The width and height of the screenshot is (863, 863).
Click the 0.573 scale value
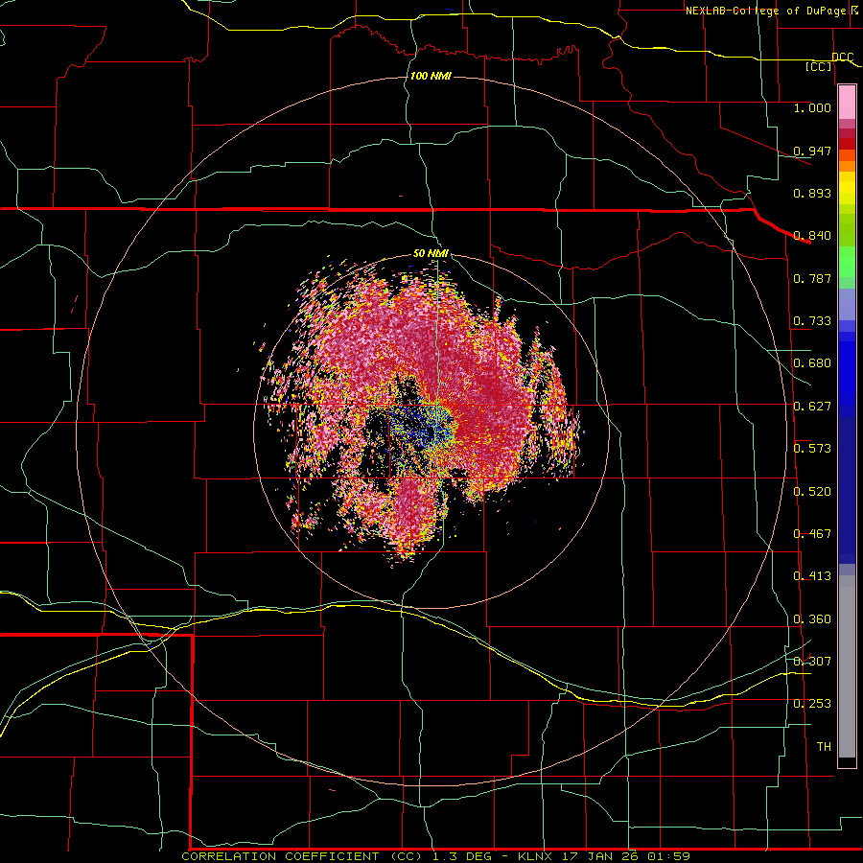[812, 449]
